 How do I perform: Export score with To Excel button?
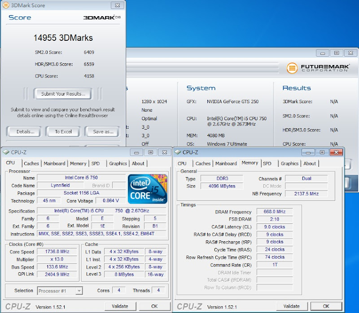point(63,131)
